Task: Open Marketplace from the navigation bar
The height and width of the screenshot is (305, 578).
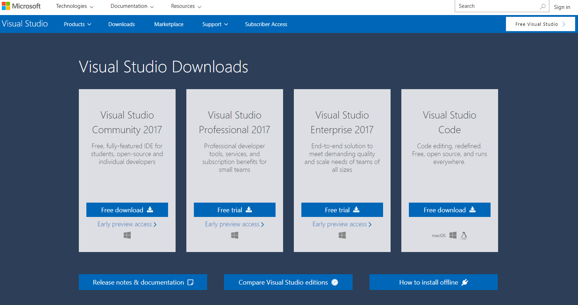Action: pyautogui.click(x=169, y=24)
